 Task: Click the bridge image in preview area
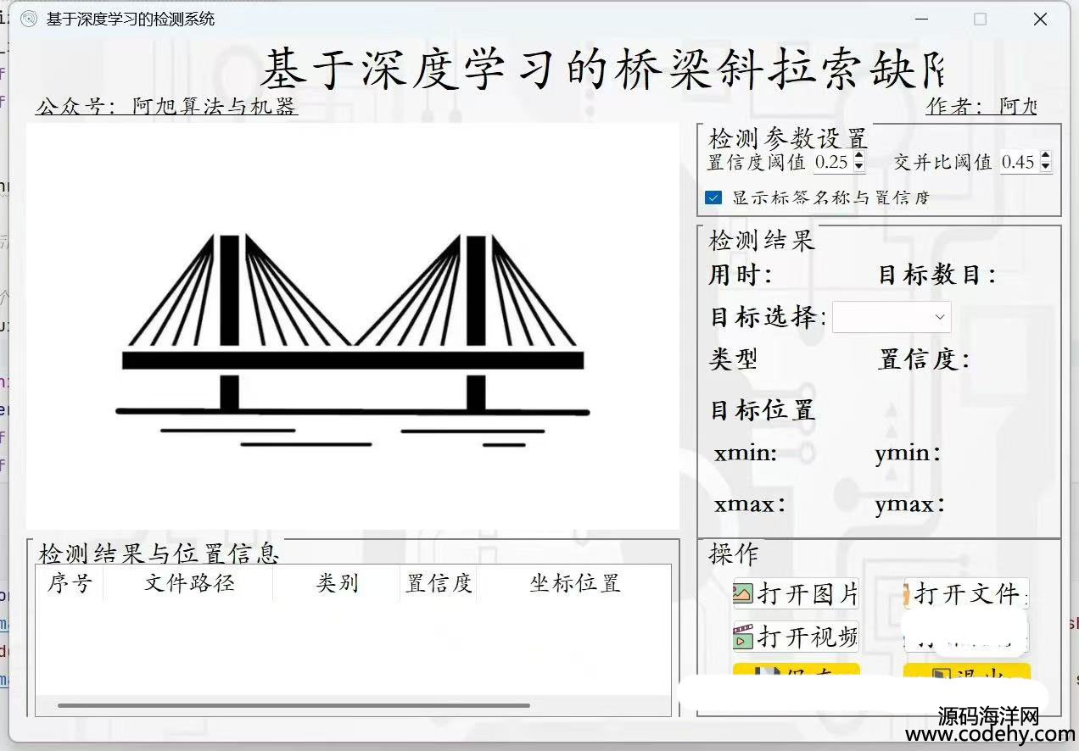353,326
